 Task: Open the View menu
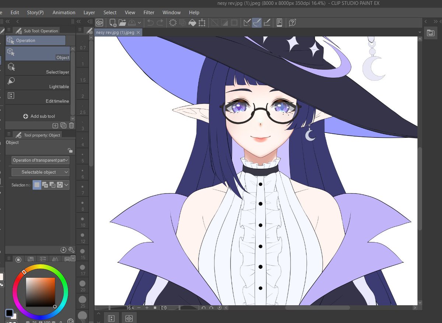130,12
